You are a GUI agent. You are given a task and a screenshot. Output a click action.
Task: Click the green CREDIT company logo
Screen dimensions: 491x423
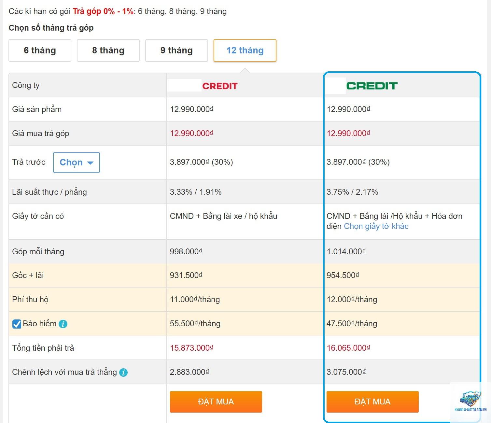pos(372,86)
